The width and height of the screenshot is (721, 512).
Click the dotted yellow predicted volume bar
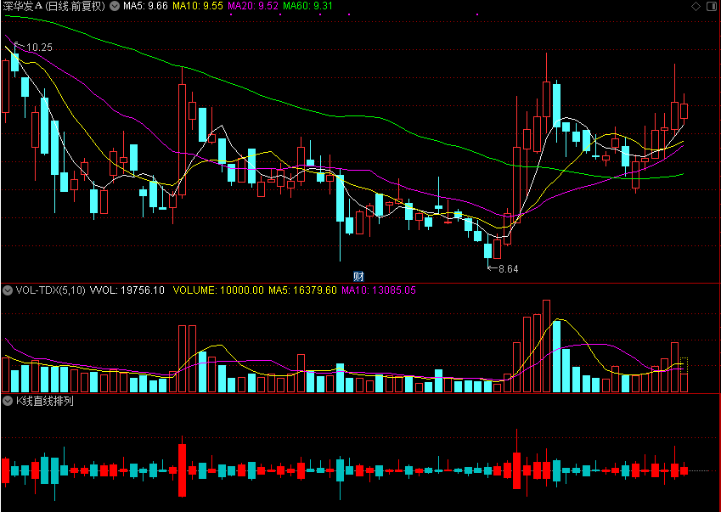click(684, 365)
